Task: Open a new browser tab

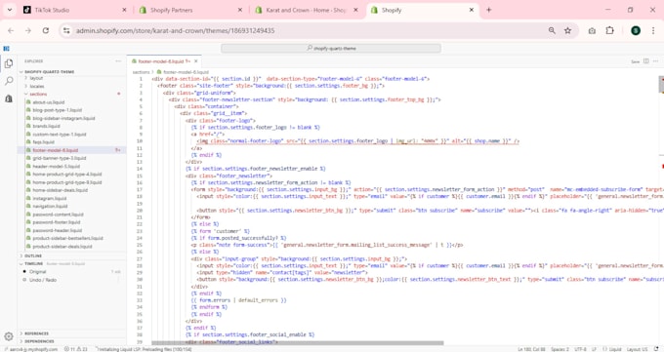Action: pos(488,10)
